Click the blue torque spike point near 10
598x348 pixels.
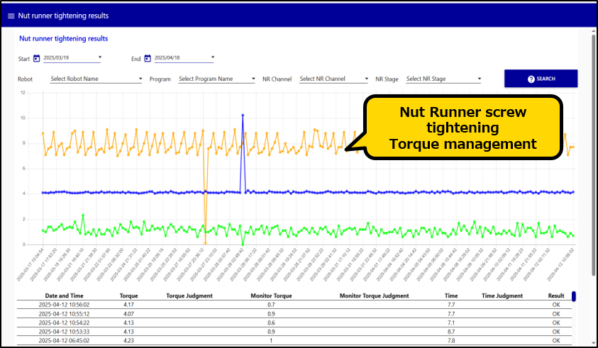click(x=243, y=115)
